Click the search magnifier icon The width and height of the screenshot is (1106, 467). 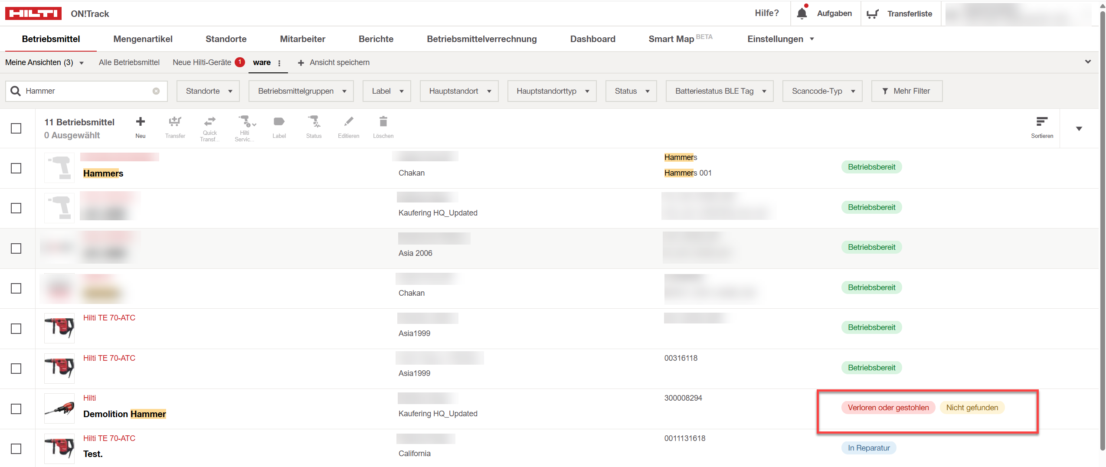pos(16,91)
